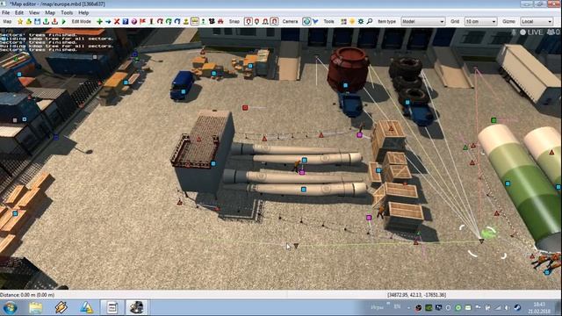Click the red flag icon in Edit Mode

pyautogui.click(x=142, y=22)
